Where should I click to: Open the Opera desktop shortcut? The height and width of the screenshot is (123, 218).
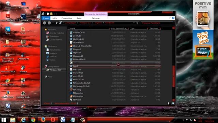click(x=39, y=5)
